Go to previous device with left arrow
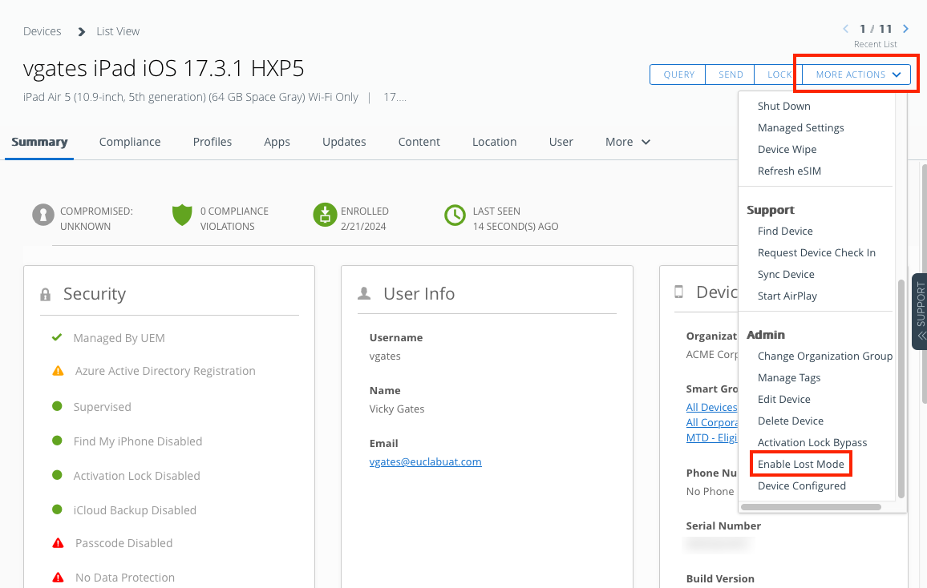 click(x=846, y=29)
